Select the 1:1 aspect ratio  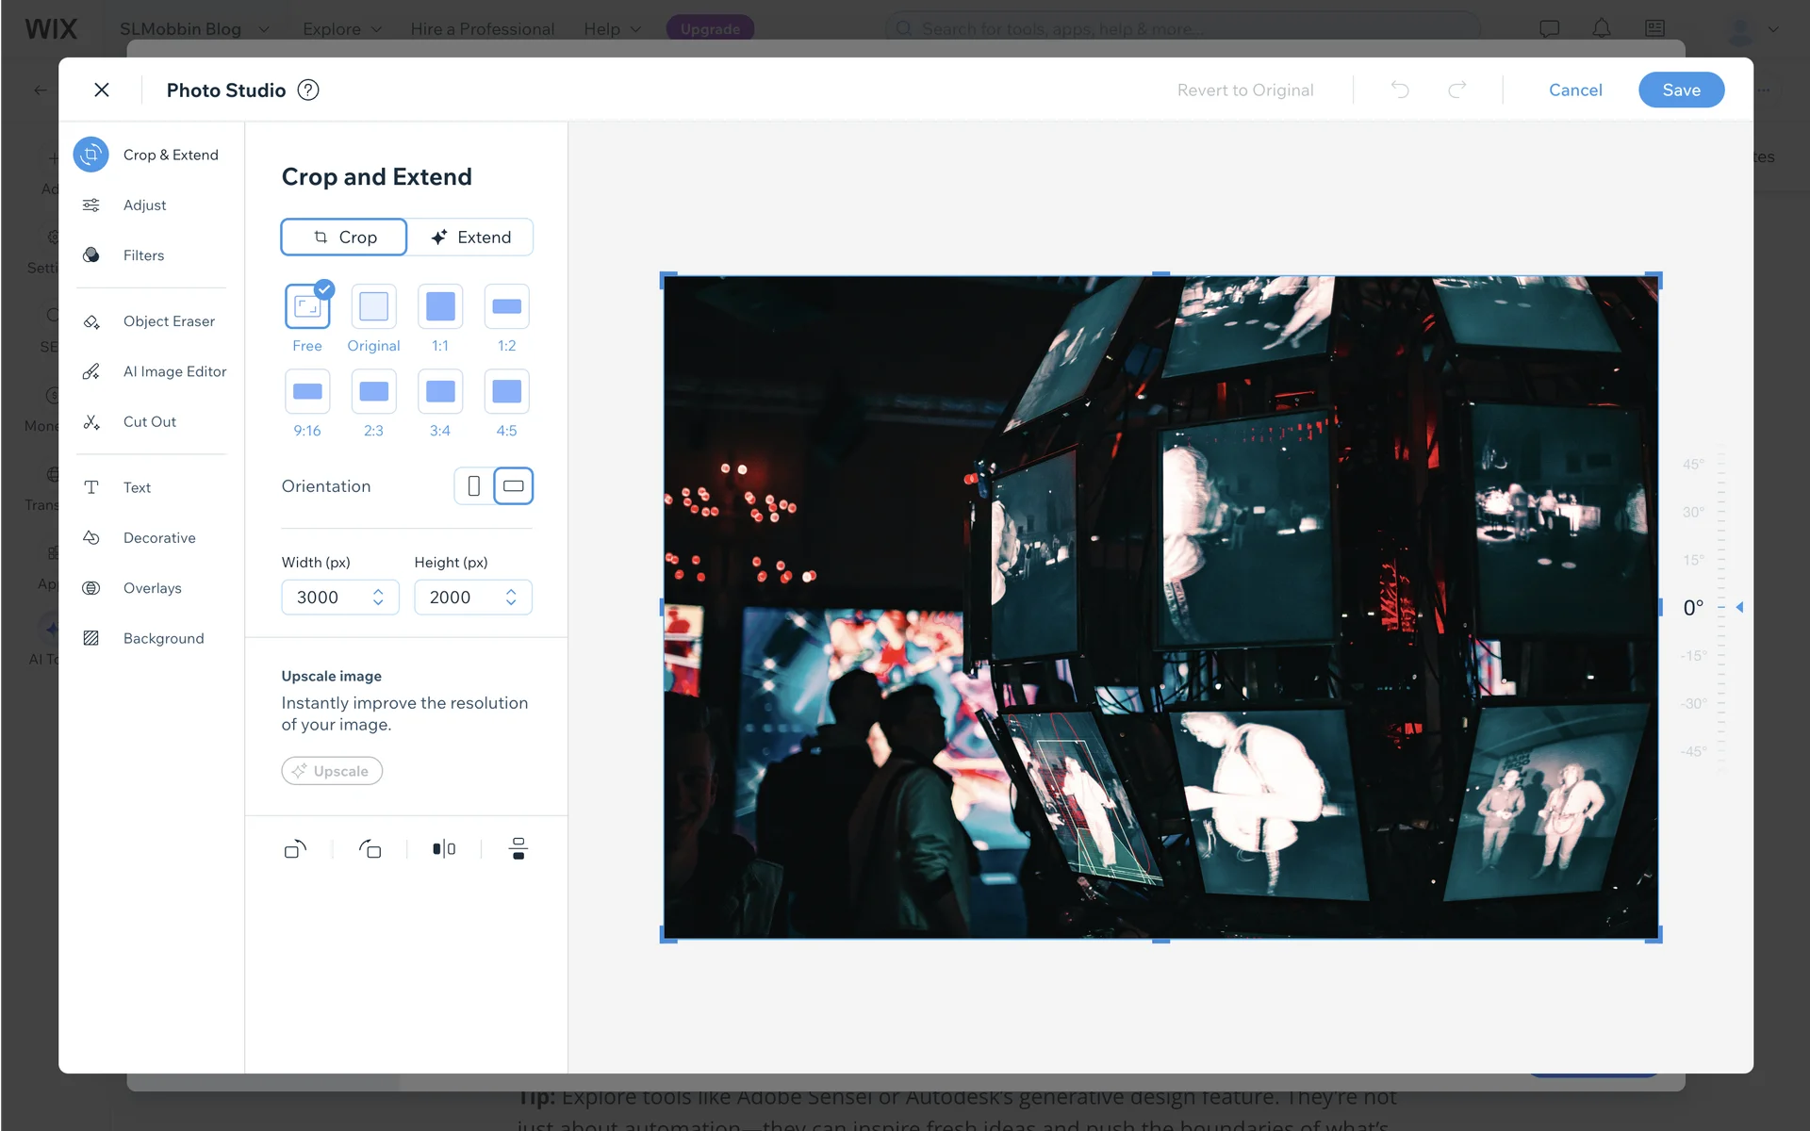pos(440,307)
